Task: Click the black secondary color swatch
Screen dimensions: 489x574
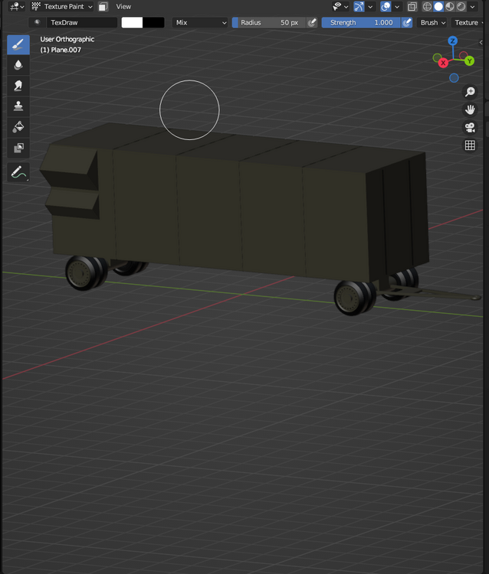Action: [153, 22]
